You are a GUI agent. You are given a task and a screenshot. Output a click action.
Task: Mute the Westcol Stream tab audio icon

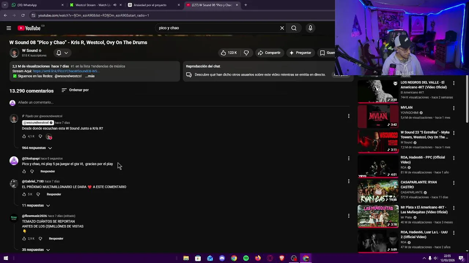[x=115, y=5]
